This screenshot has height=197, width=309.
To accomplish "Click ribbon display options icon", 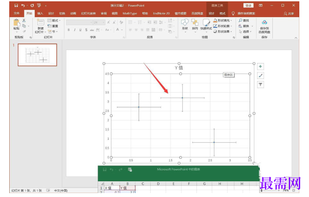I will 261,6.
